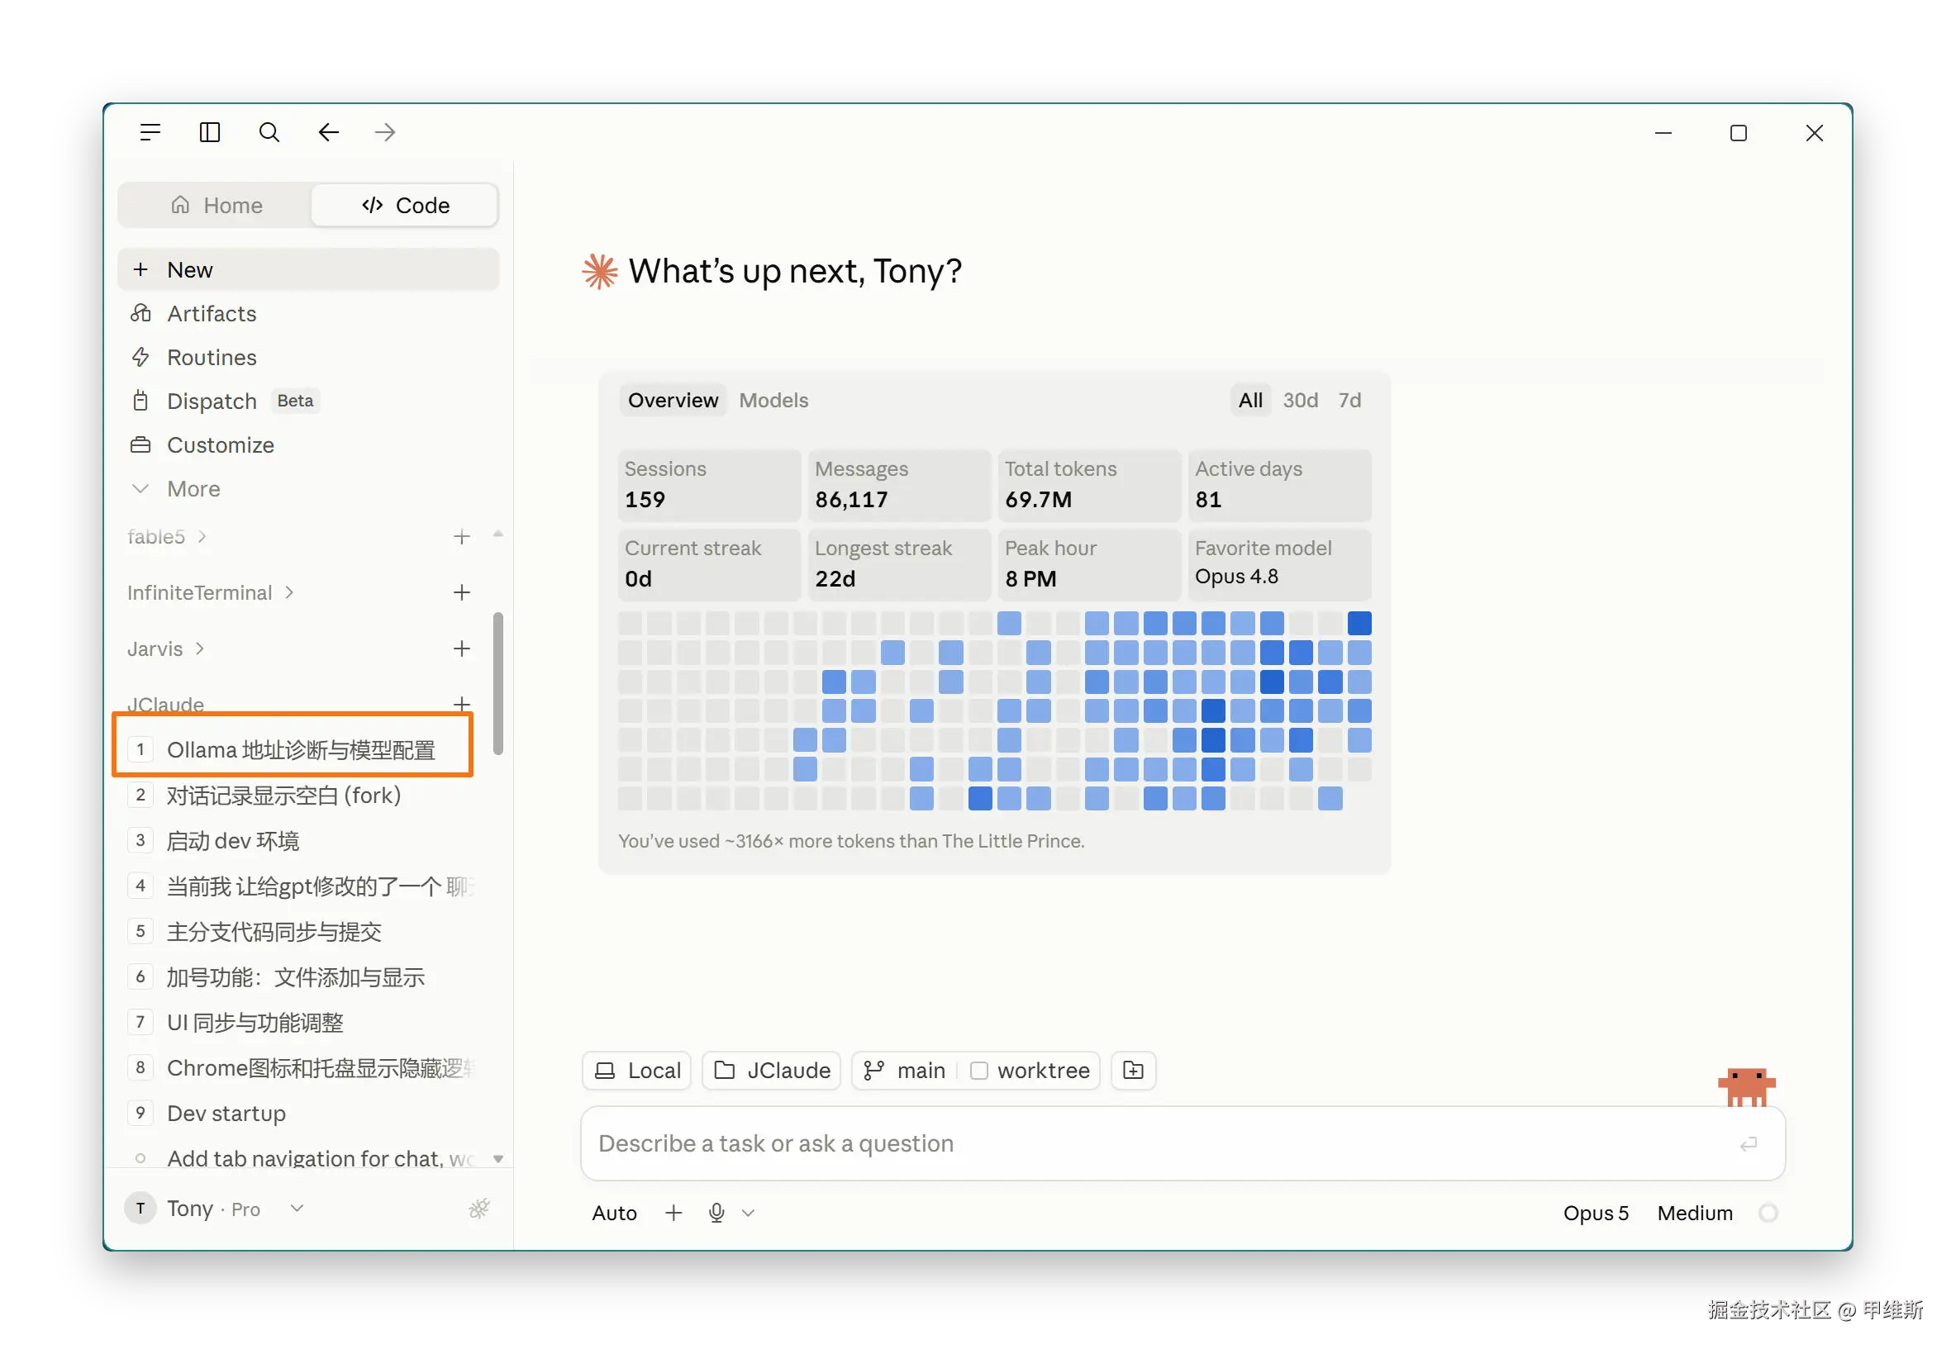Start voice input with microphone icon
This screenshot has width=1956, height=1354.
pyautogui.click(x=717, y=1214)
